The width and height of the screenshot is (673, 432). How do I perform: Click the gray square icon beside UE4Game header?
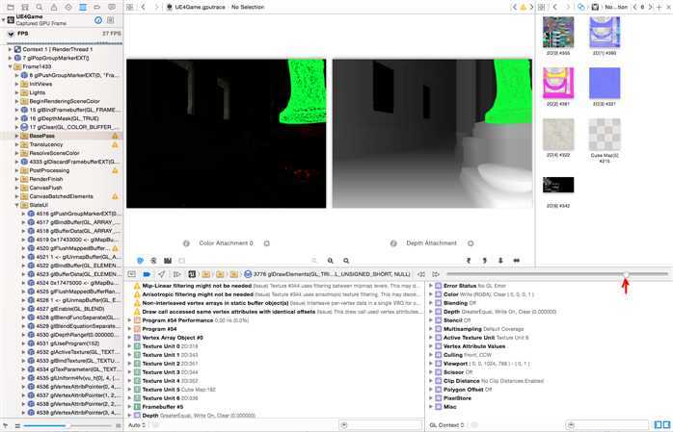coord(110,20)
